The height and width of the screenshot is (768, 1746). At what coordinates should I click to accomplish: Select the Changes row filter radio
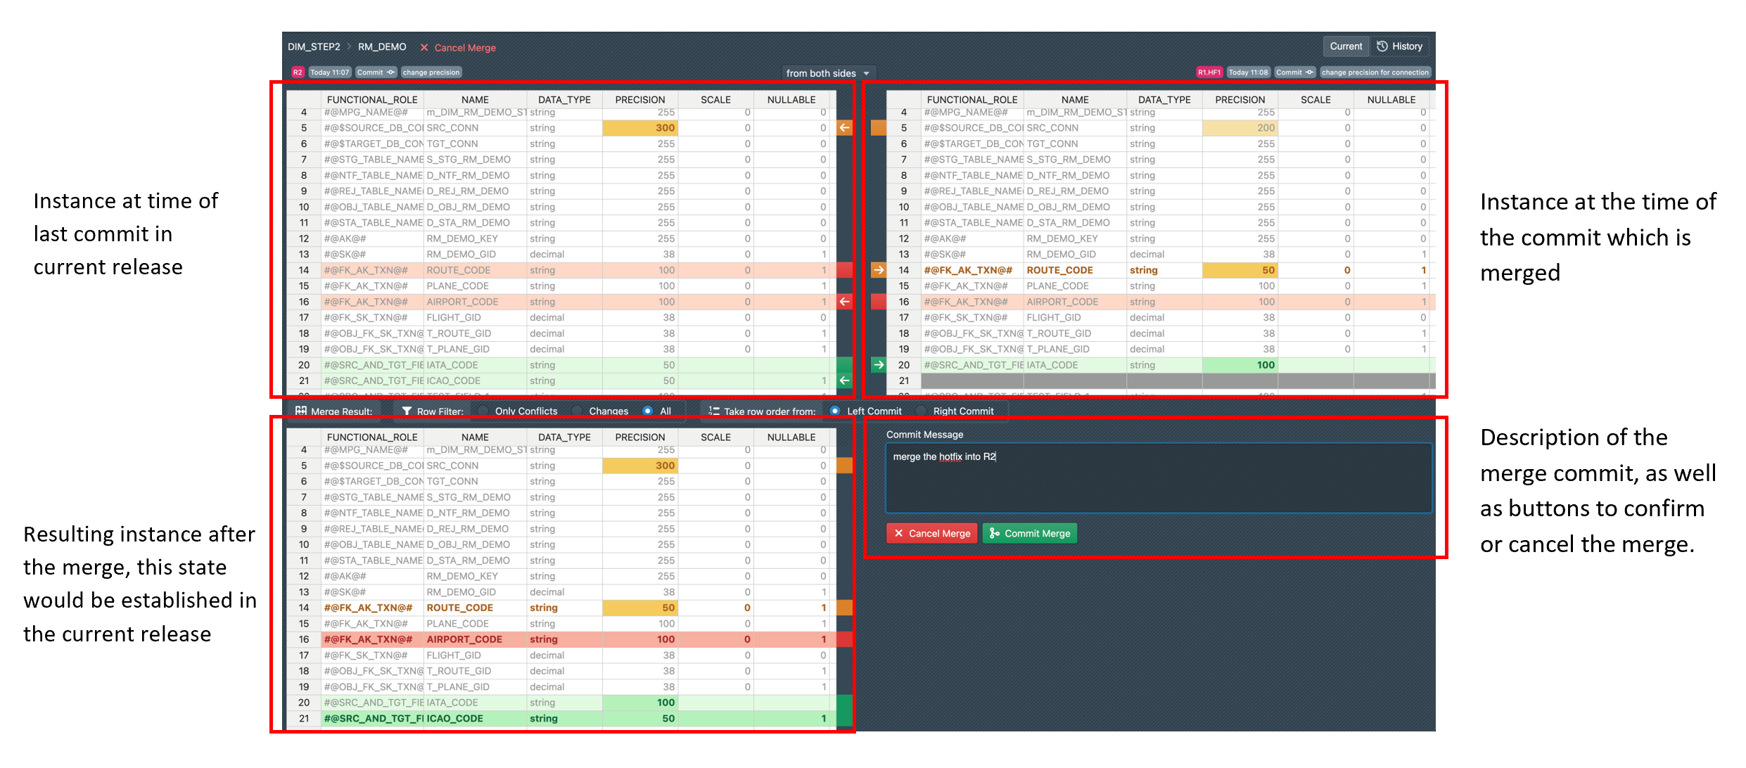click(x=578, y=411)
